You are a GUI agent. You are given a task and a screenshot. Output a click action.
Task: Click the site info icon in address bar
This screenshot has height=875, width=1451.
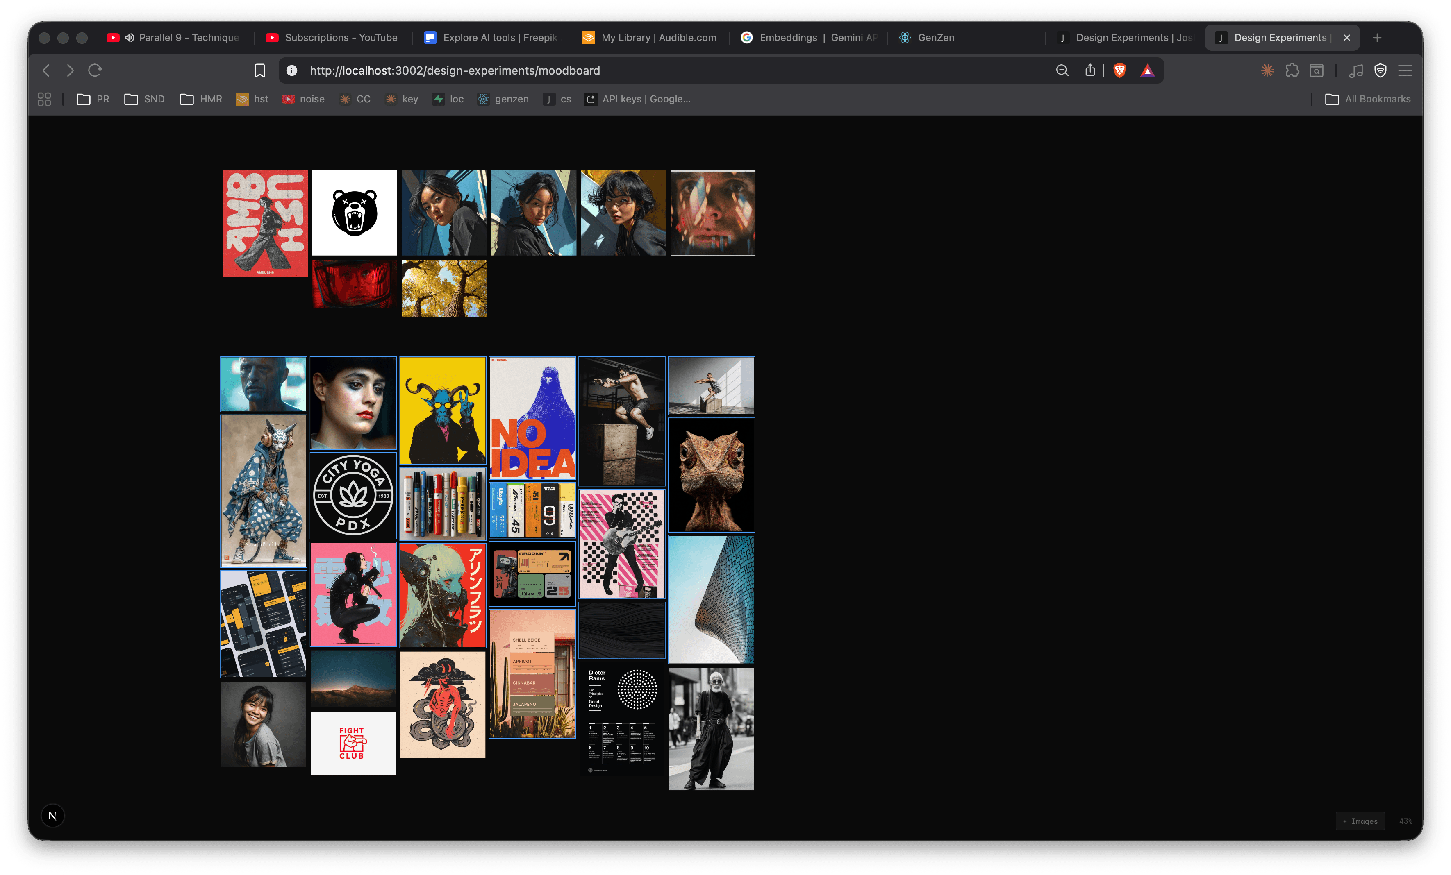pos(291,70)
